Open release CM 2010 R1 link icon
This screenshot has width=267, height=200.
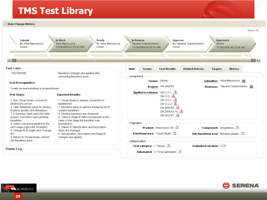177,115
